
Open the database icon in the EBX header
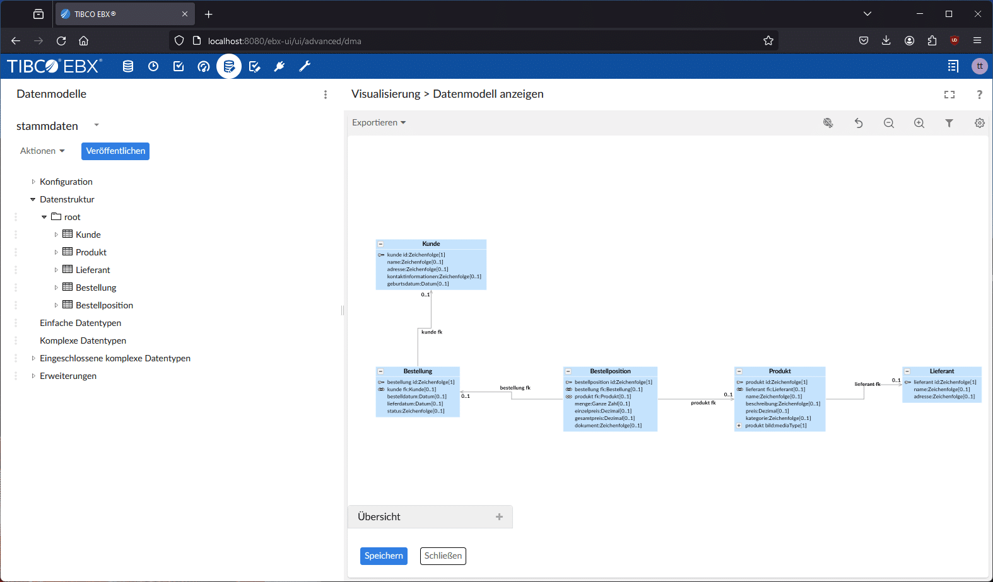pyautogui.click(x=128, y=66)
